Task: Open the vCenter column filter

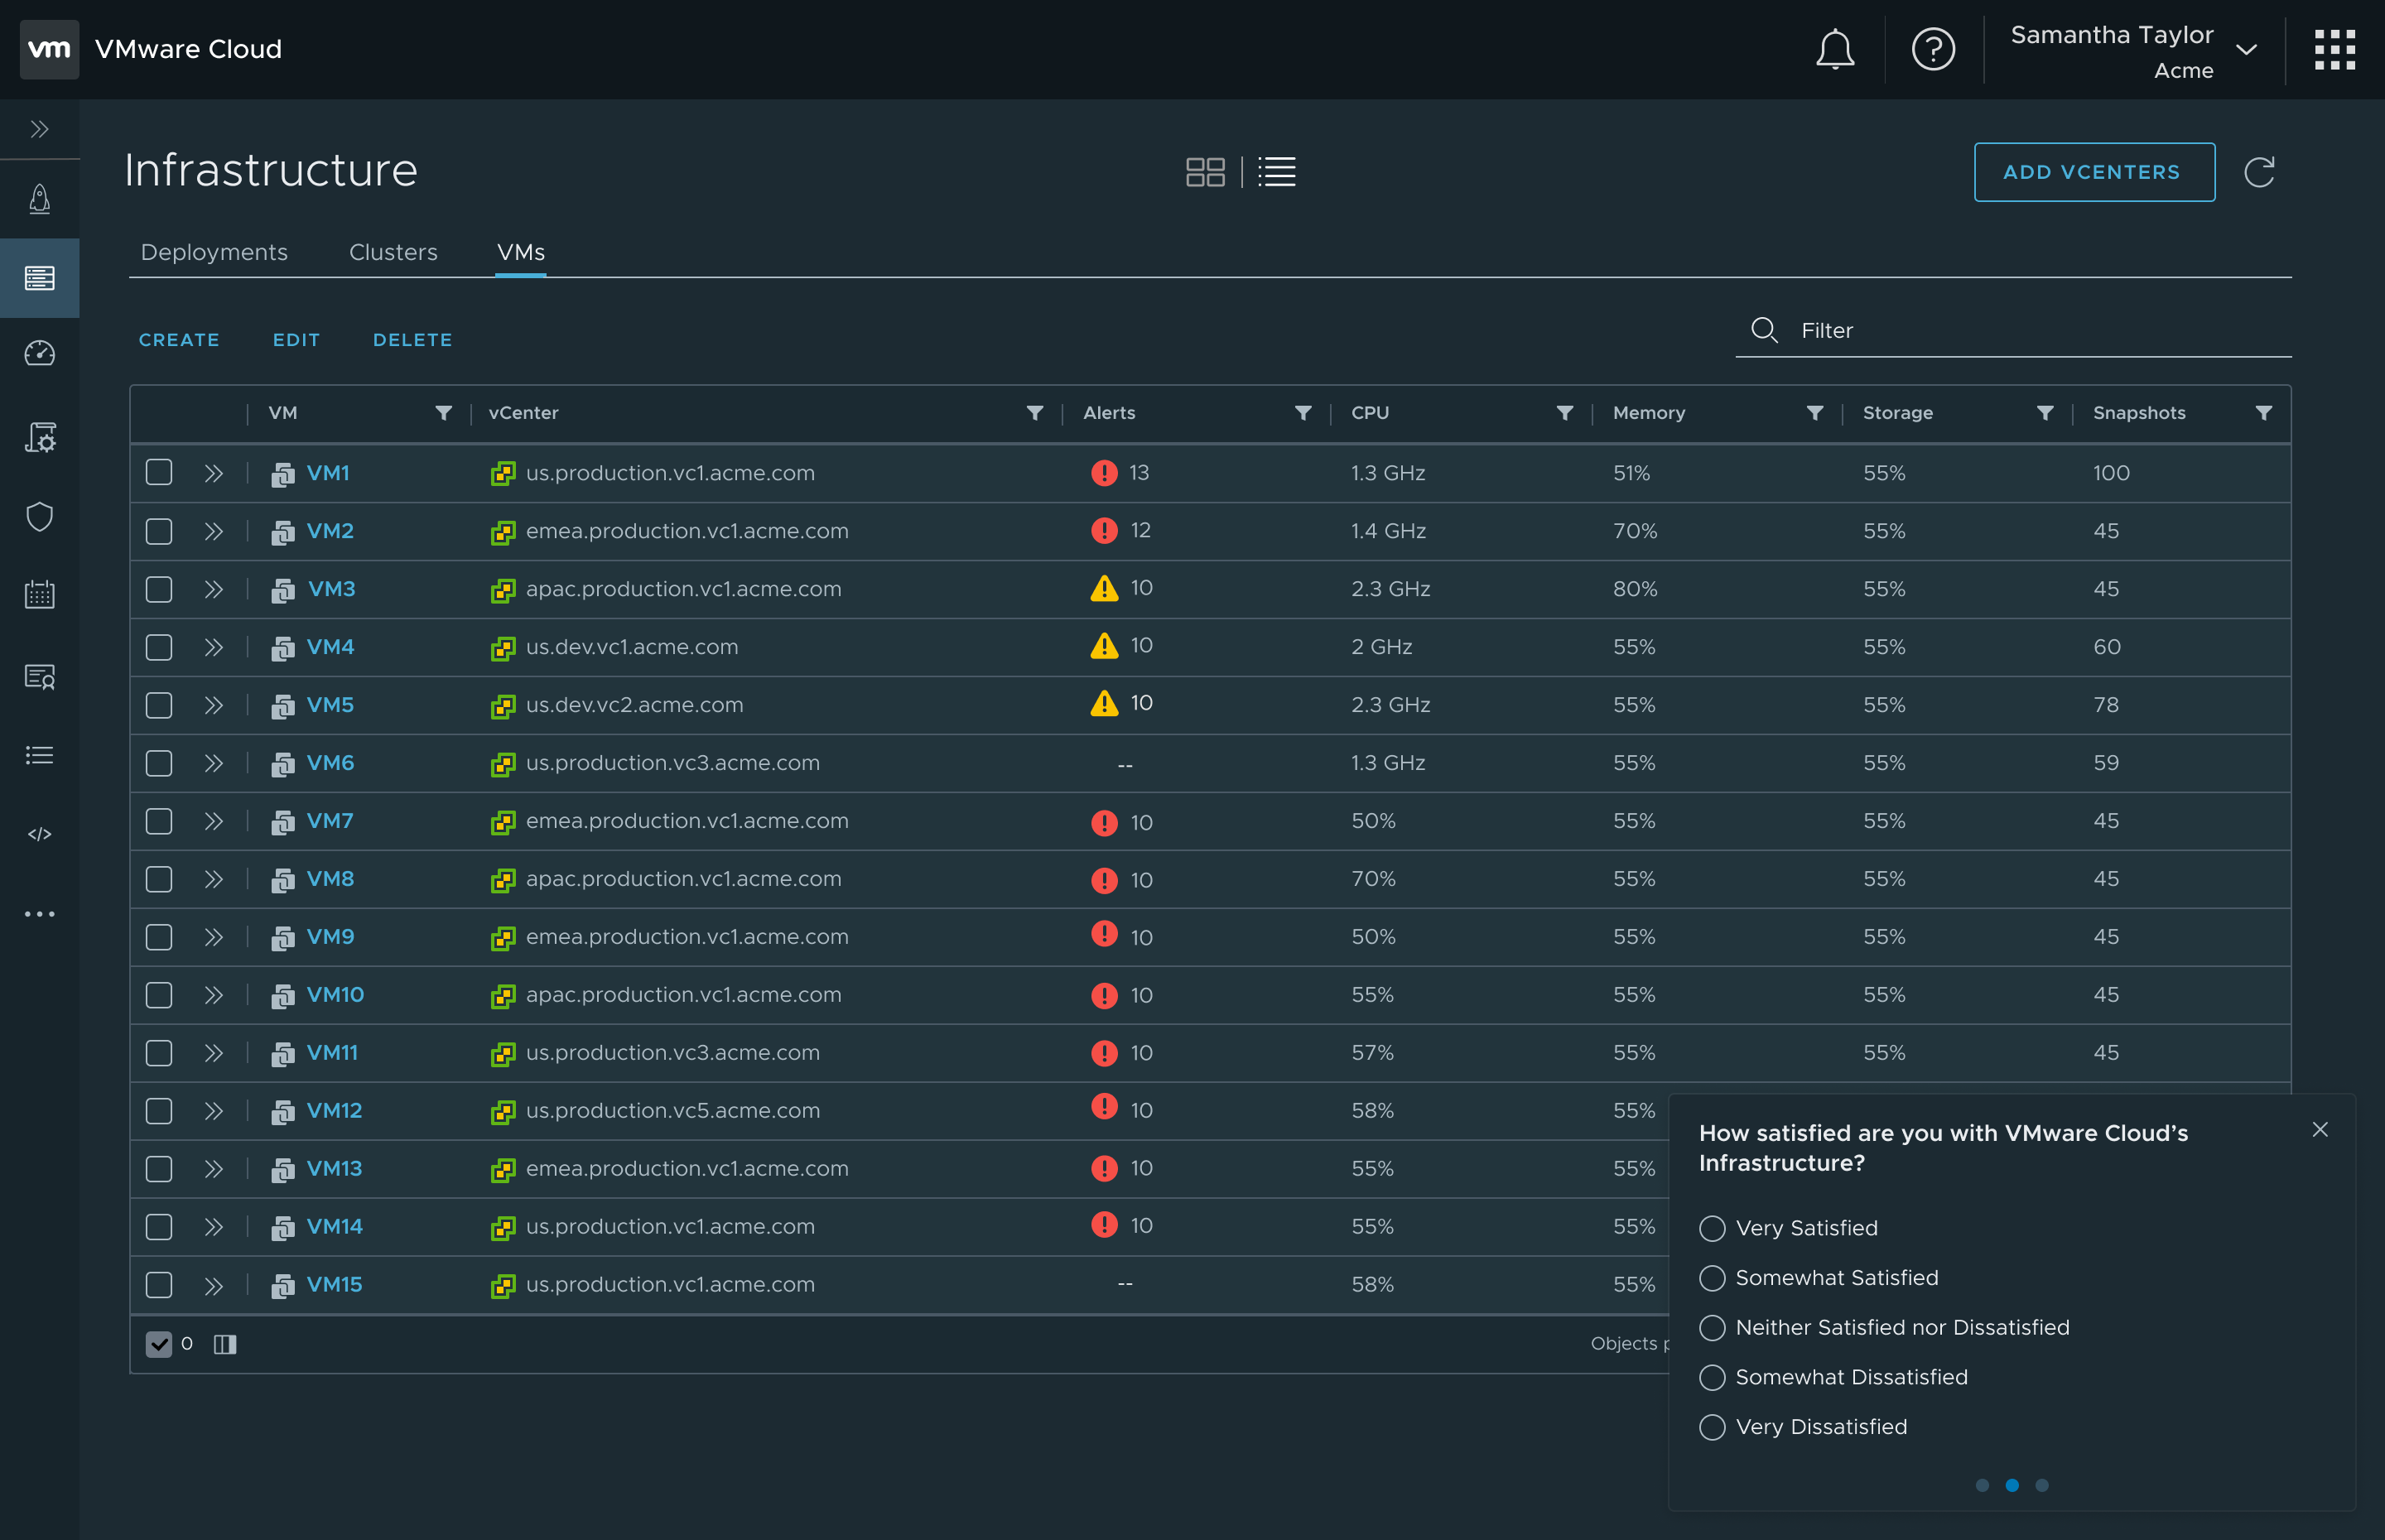Action: pos(1035,413)
